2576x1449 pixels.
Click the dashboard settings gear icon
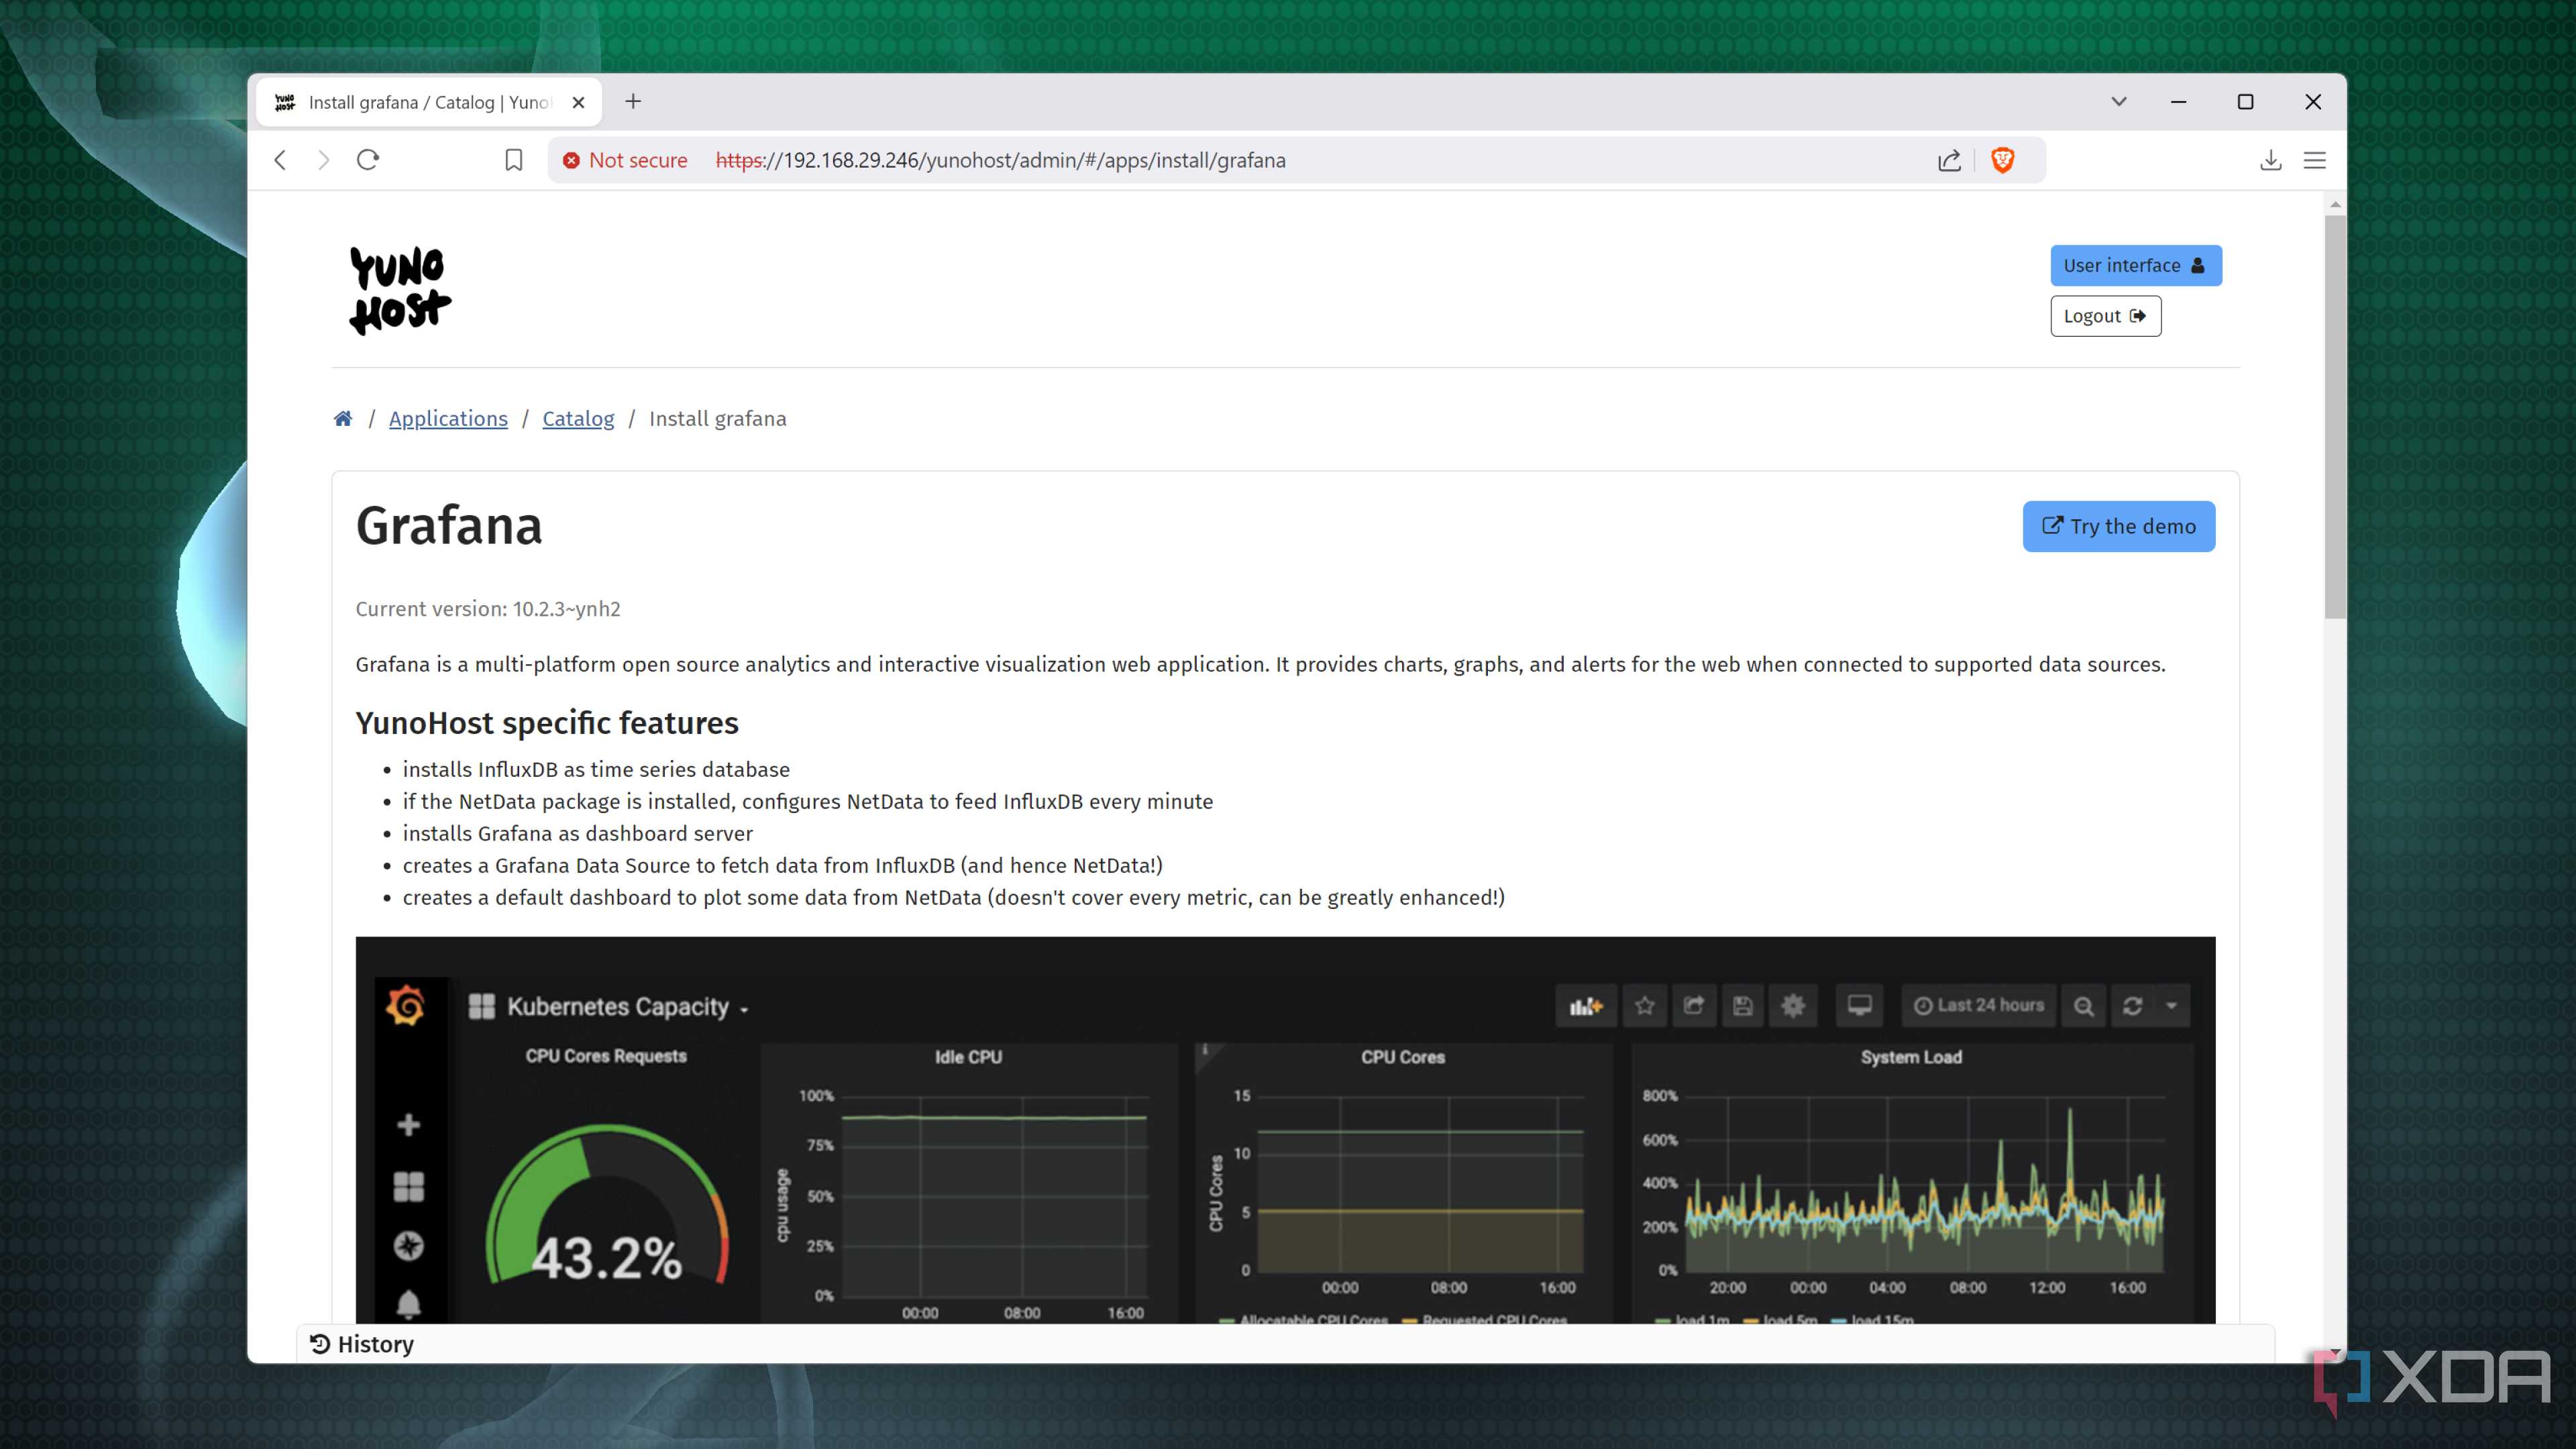[x=1793, y=1005]
